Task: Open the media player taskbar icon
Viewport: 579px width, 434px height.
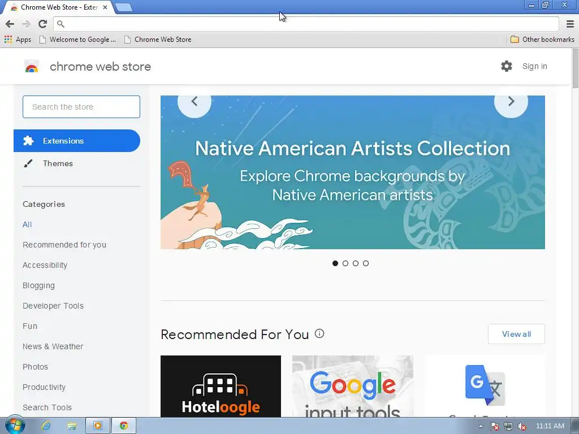Action: coord(98,426)
